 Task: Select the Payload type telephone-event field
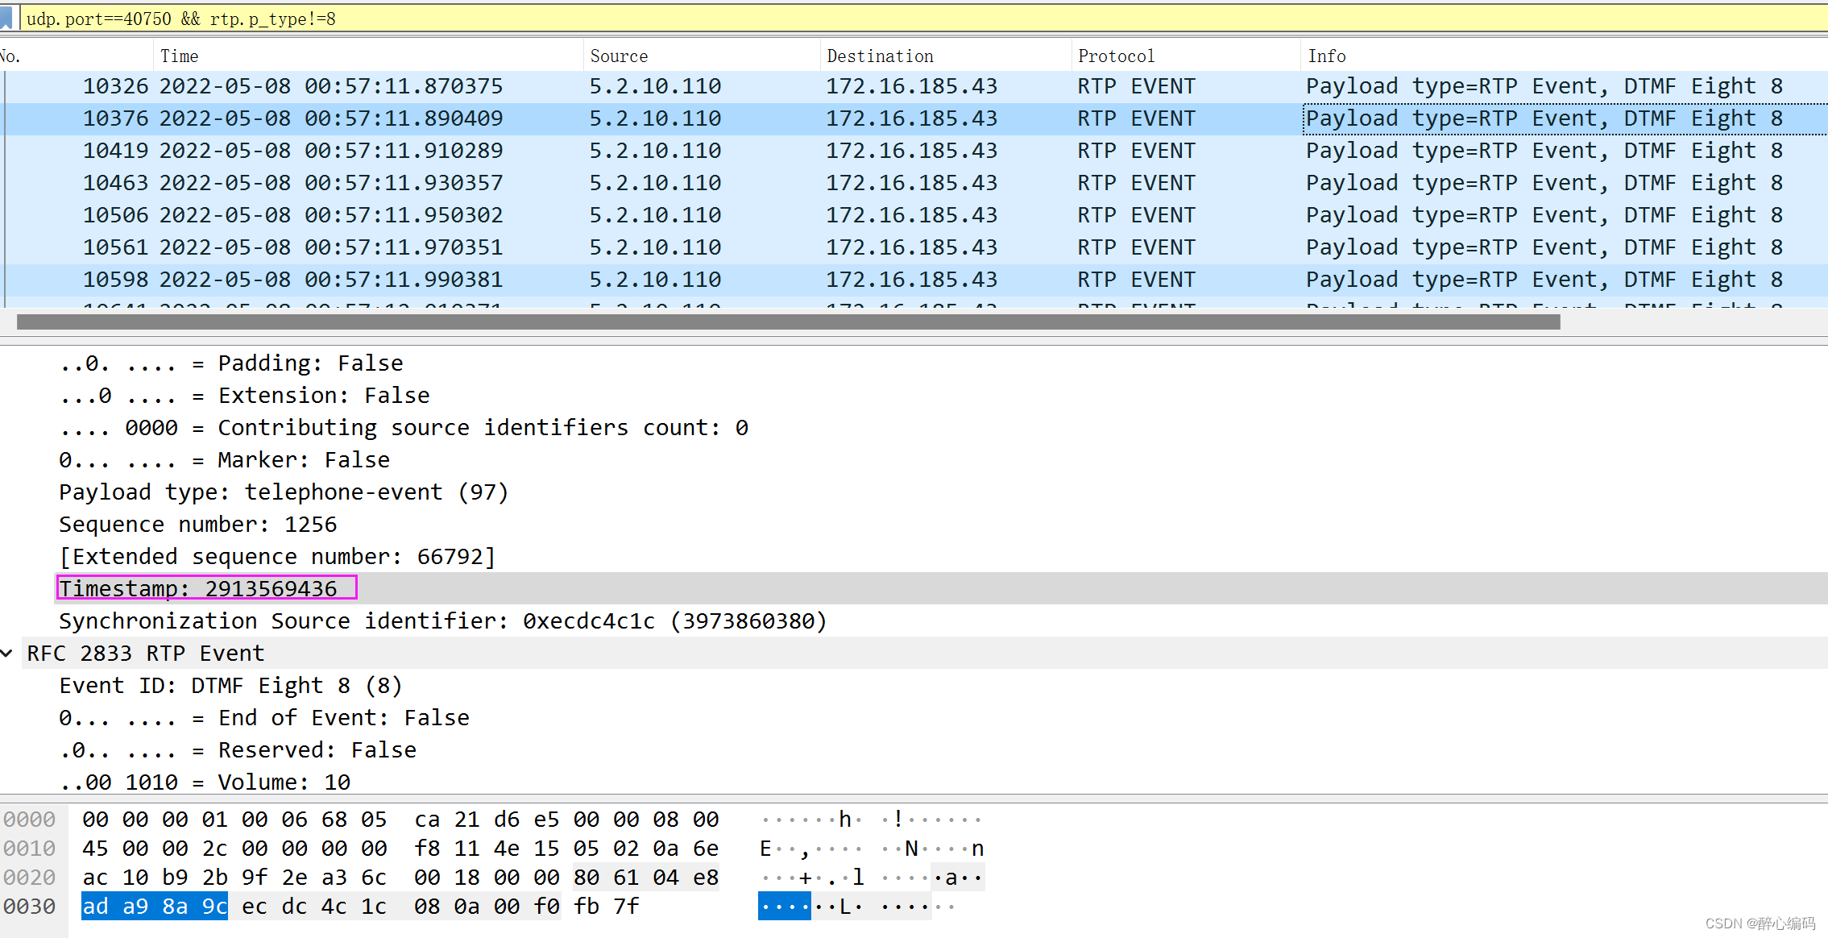284,492
